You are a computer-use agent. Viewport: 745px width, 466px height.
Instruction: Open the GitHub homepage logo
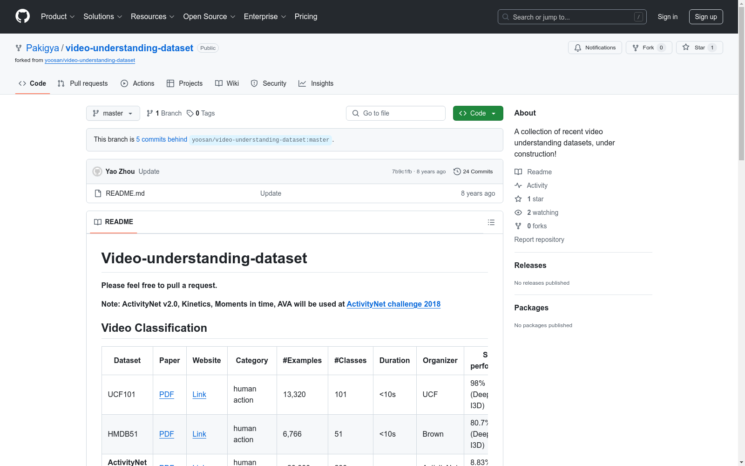tap(22, 16)
